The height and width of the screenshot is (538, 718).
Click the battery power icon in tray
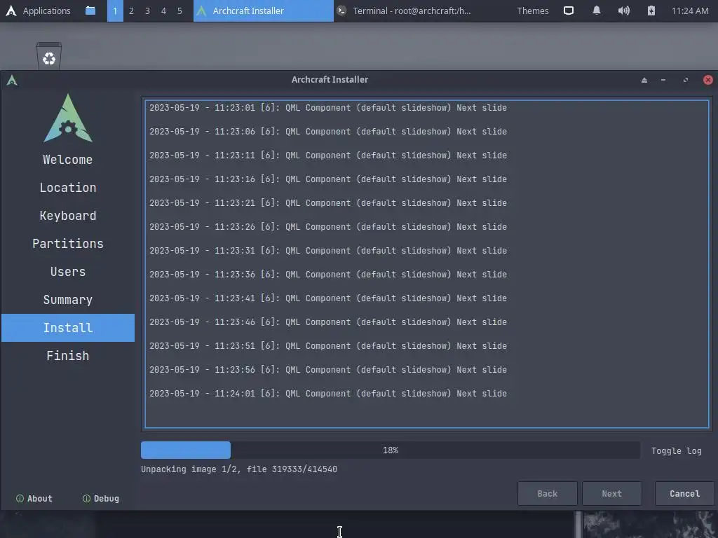point(651,11)
